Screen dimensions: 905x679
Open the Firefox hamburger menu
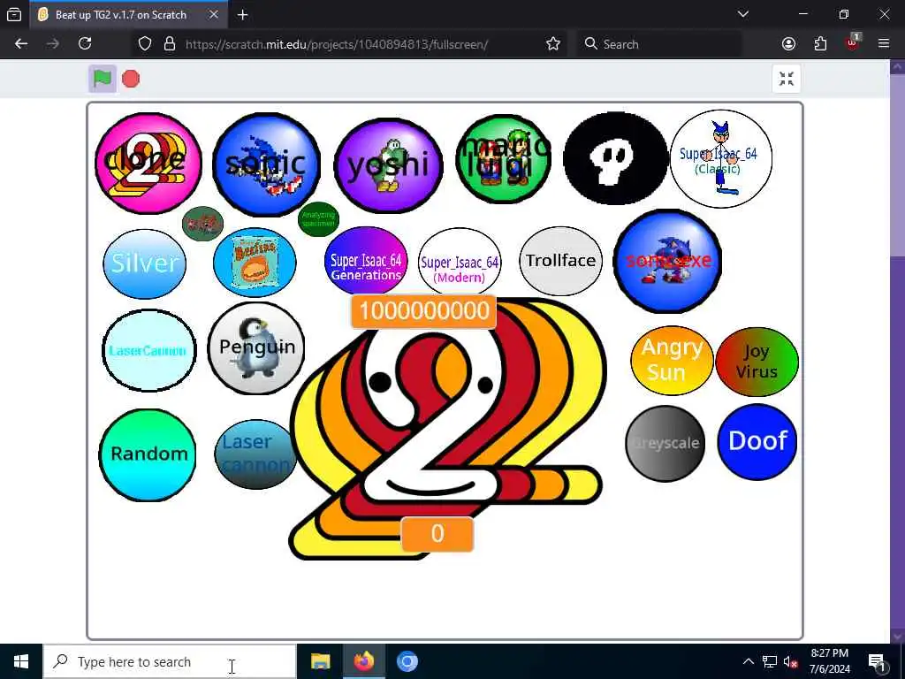[884, 44]
